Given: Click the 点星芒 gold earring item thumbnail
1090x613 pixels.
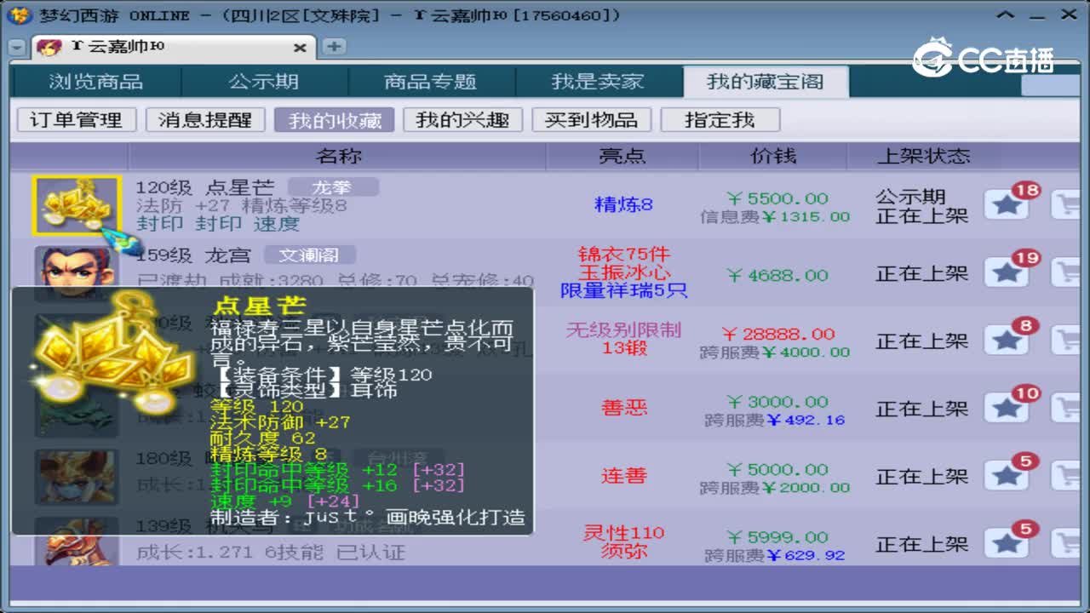Looking at the screenshot, I should 77,205.
